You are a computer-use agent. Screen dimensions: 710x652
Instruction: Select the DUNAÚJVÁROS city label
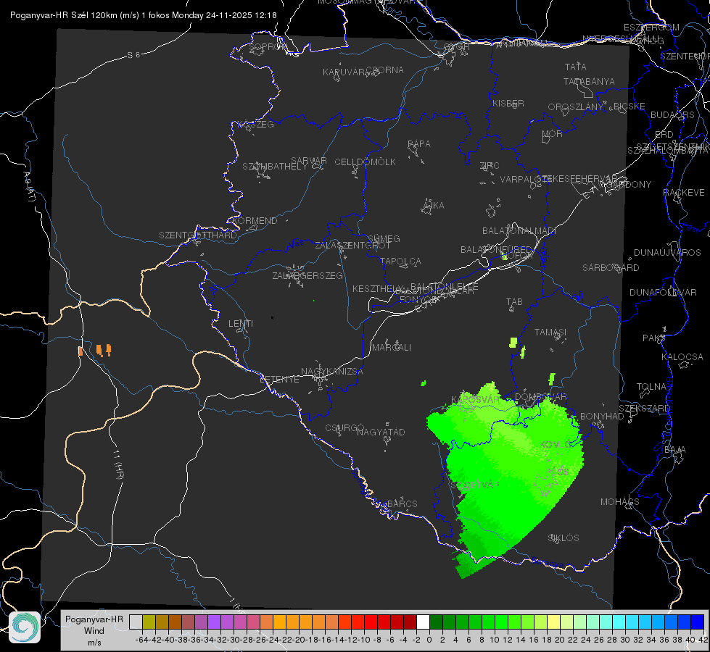click(x=667, y=253)
